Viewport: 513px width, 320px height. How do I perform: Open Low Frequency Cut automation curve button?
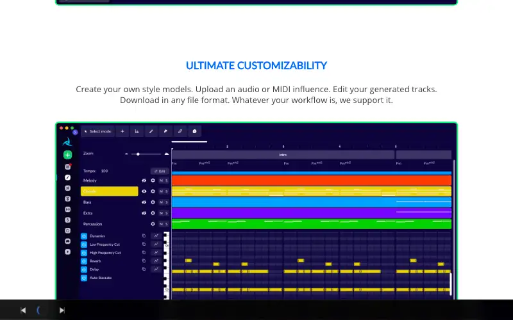(156, 244)
